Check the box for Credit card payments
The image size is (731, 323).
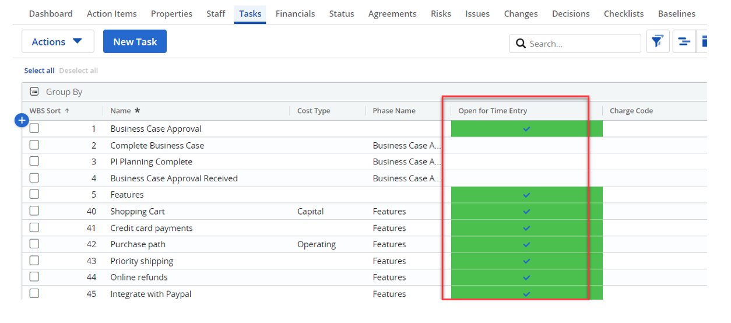(x=34, y=227)
